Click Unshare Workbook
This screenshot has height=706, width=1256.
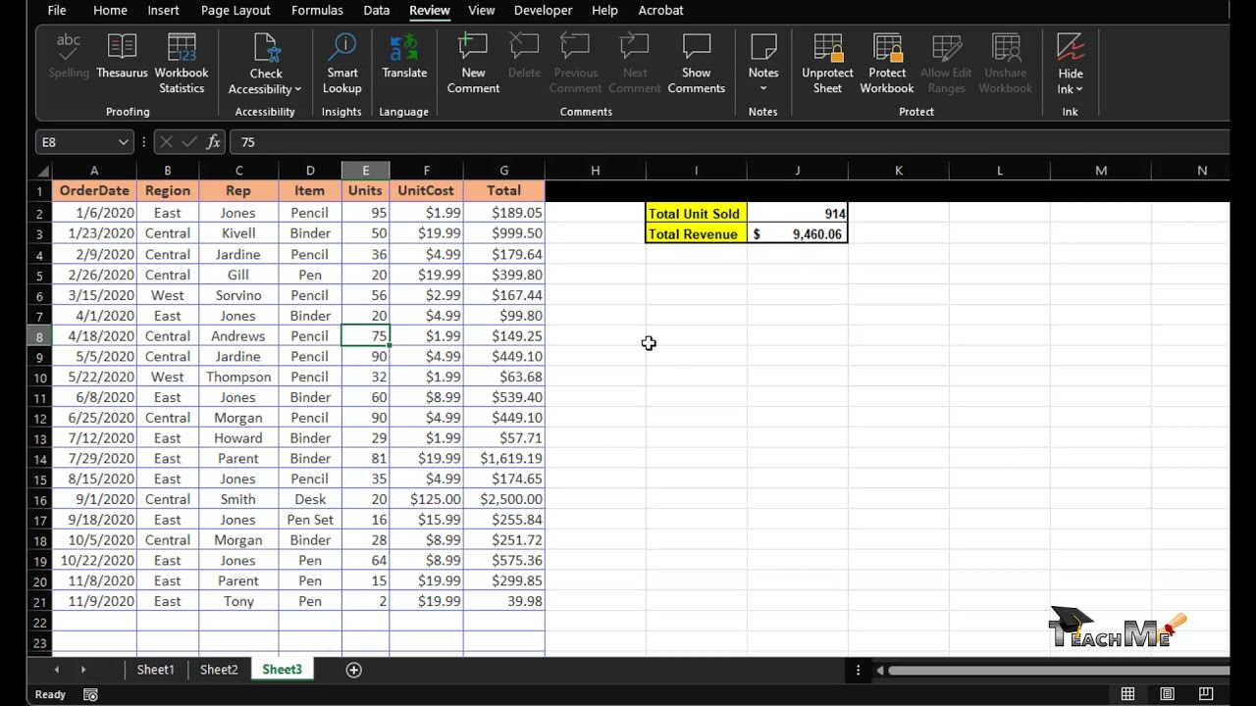(1005, 64)
